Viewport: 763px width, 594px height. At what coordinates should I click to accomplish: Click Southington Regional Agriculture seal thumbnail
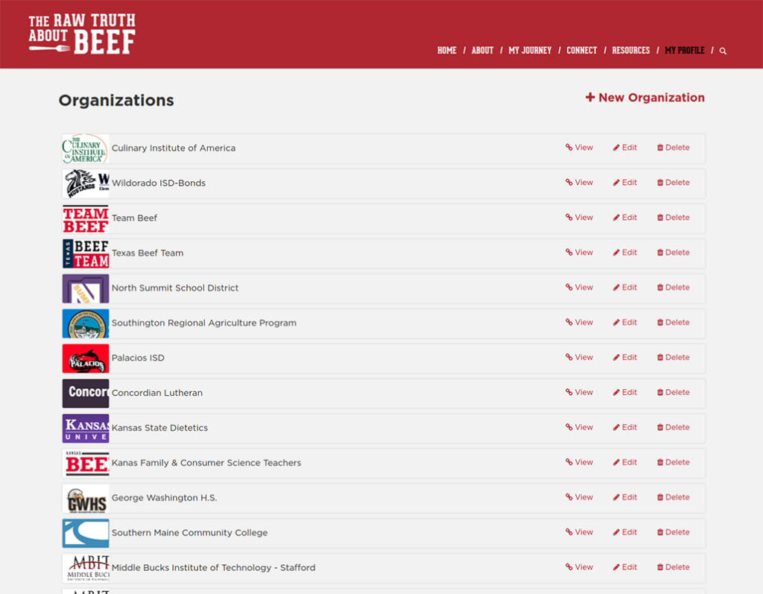pyautogui.click(x=86, y=323)
